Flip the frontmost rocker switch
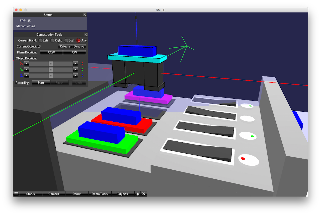 [x=197, y=151]
